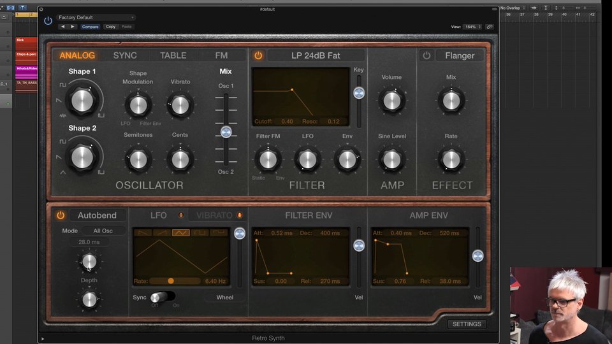Click the Amp Env Sus 0.76 value
The width and height of the screenshot is (612, 344).
coord(400,281)
